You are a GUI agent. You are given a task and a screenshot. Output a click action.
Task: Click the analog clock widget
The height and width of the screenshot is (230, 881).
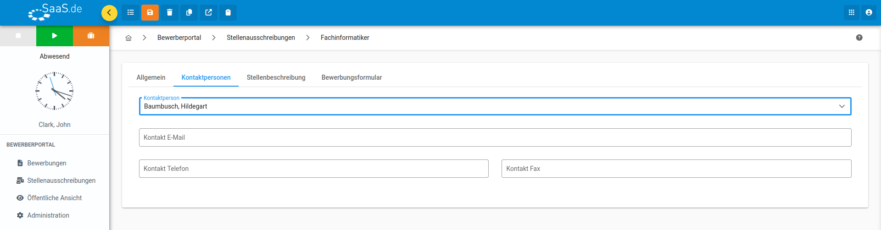(x=55, y=91)
